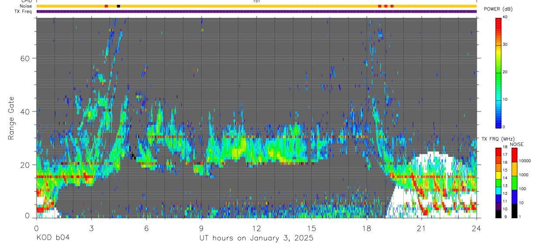The height and width of the screenshot is (247, 536).
Task: Click the 3 hour axis label
Action: pos(91,228)
